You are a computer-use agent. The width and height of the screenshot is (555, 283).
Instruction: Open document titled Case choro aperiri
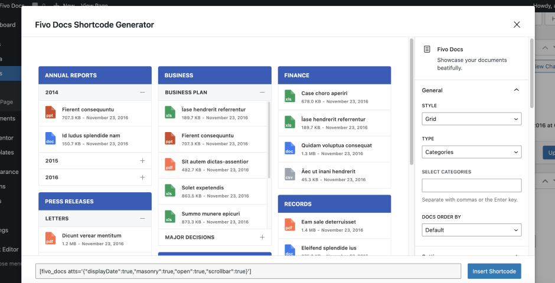point(324,93)
